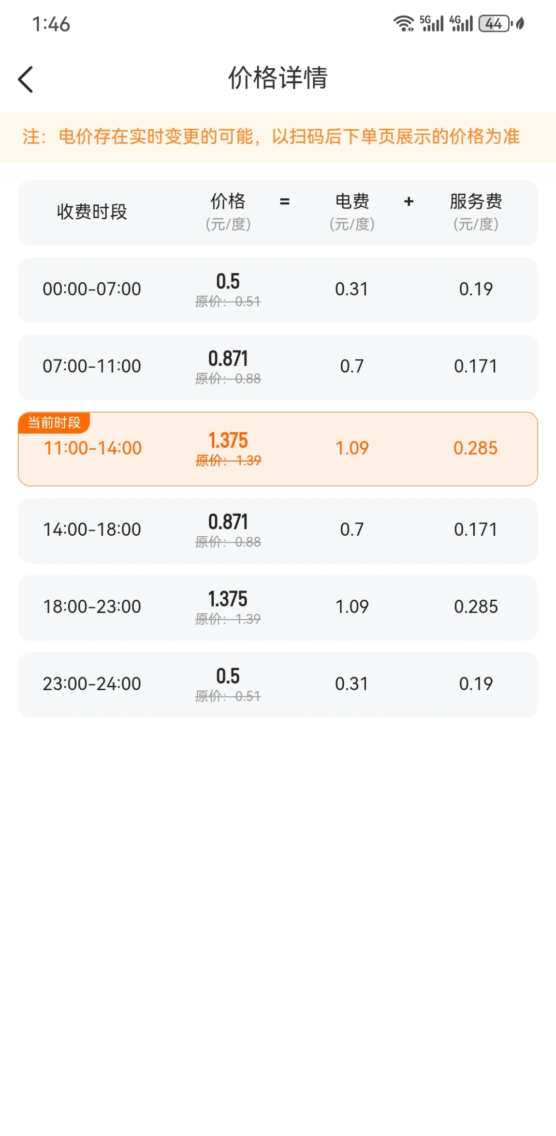Tap the 收费时段 column header
The width and height of the screenshot is (556, 1136).
point(92,212)
